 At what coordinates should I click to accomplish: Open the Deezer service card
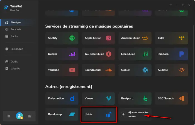[62, 54]
